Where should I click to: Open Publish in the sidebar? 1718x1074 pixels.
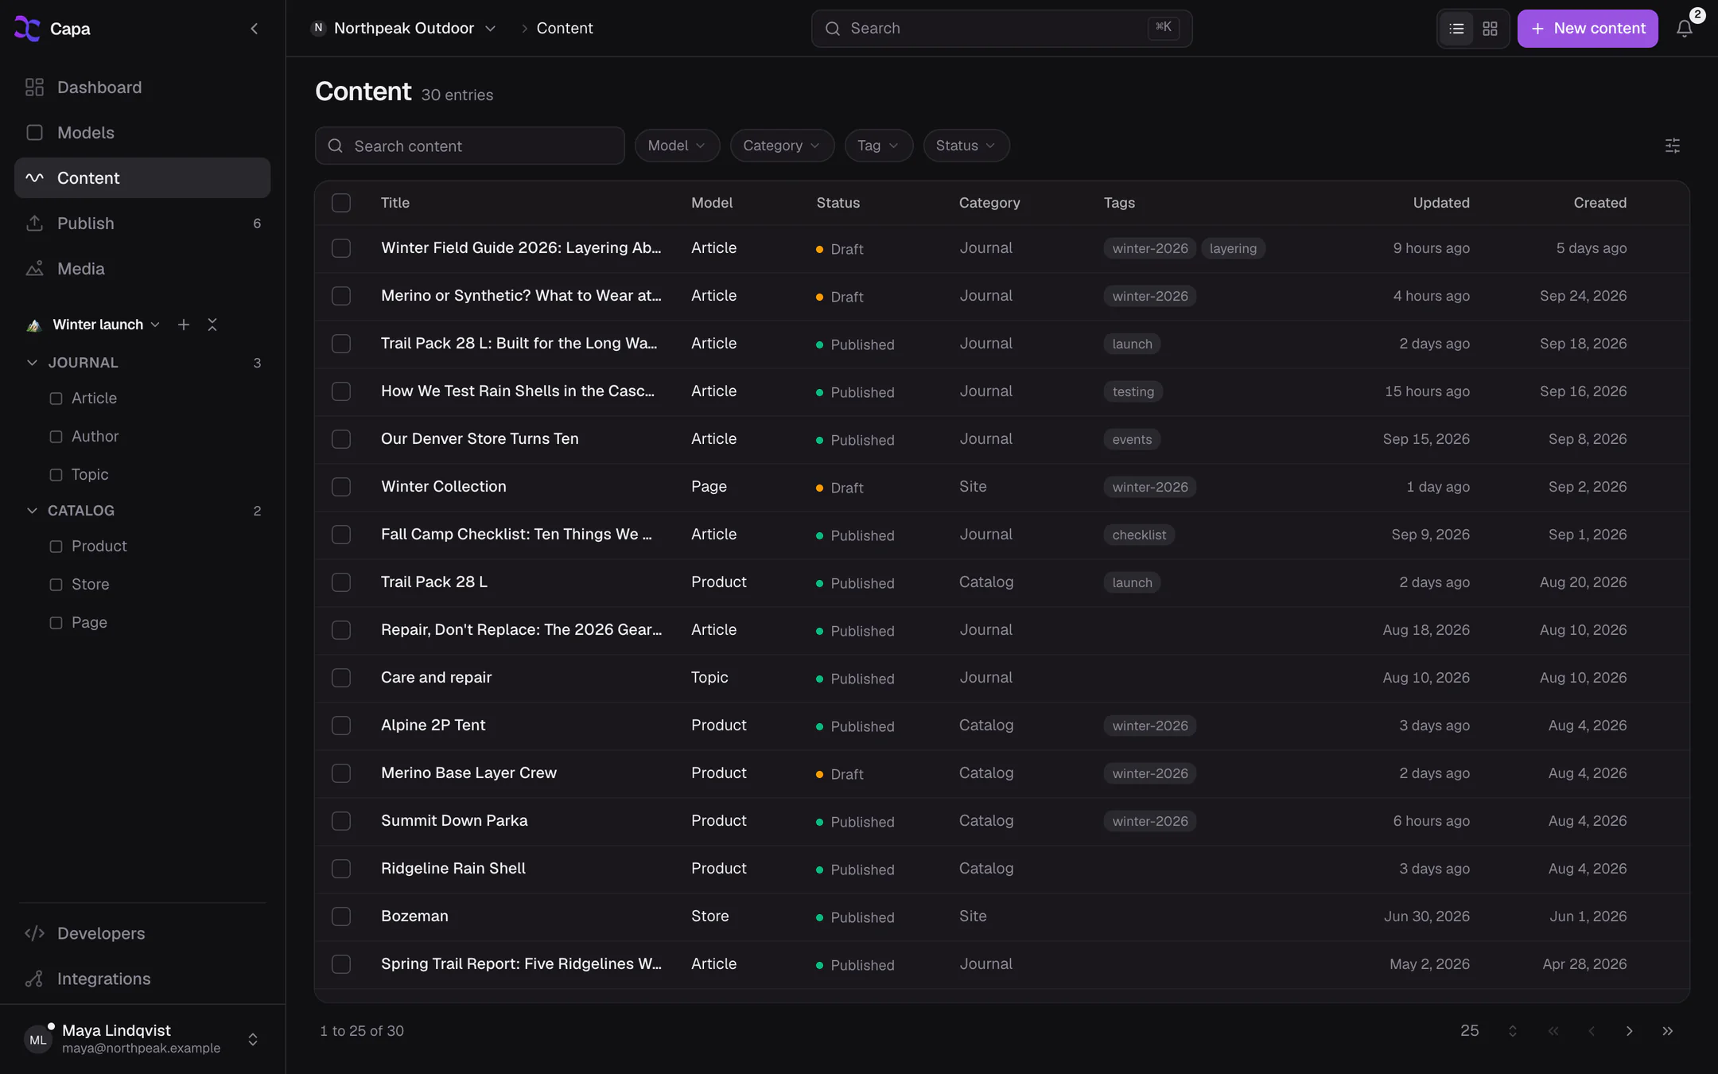[142, 224]
